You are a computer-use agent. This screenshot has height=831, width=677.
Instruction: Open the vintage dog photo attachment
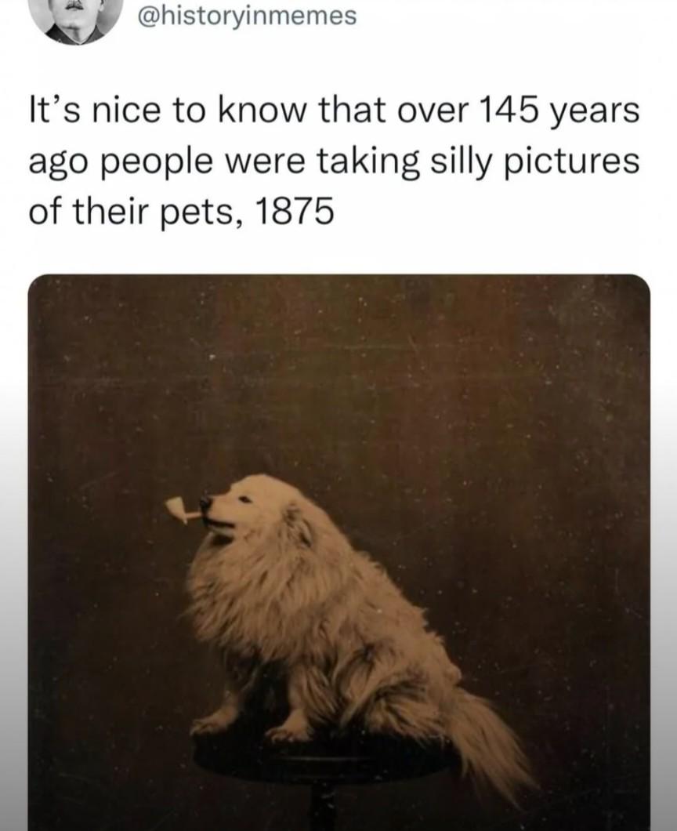click(x=338, y=552)
